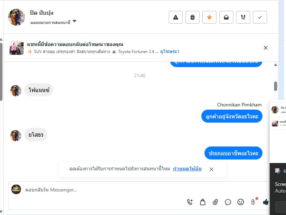Mark conversation as spam with warning triangle icon
The height and width of the screenshot is (215, 286).
[175, 17]
